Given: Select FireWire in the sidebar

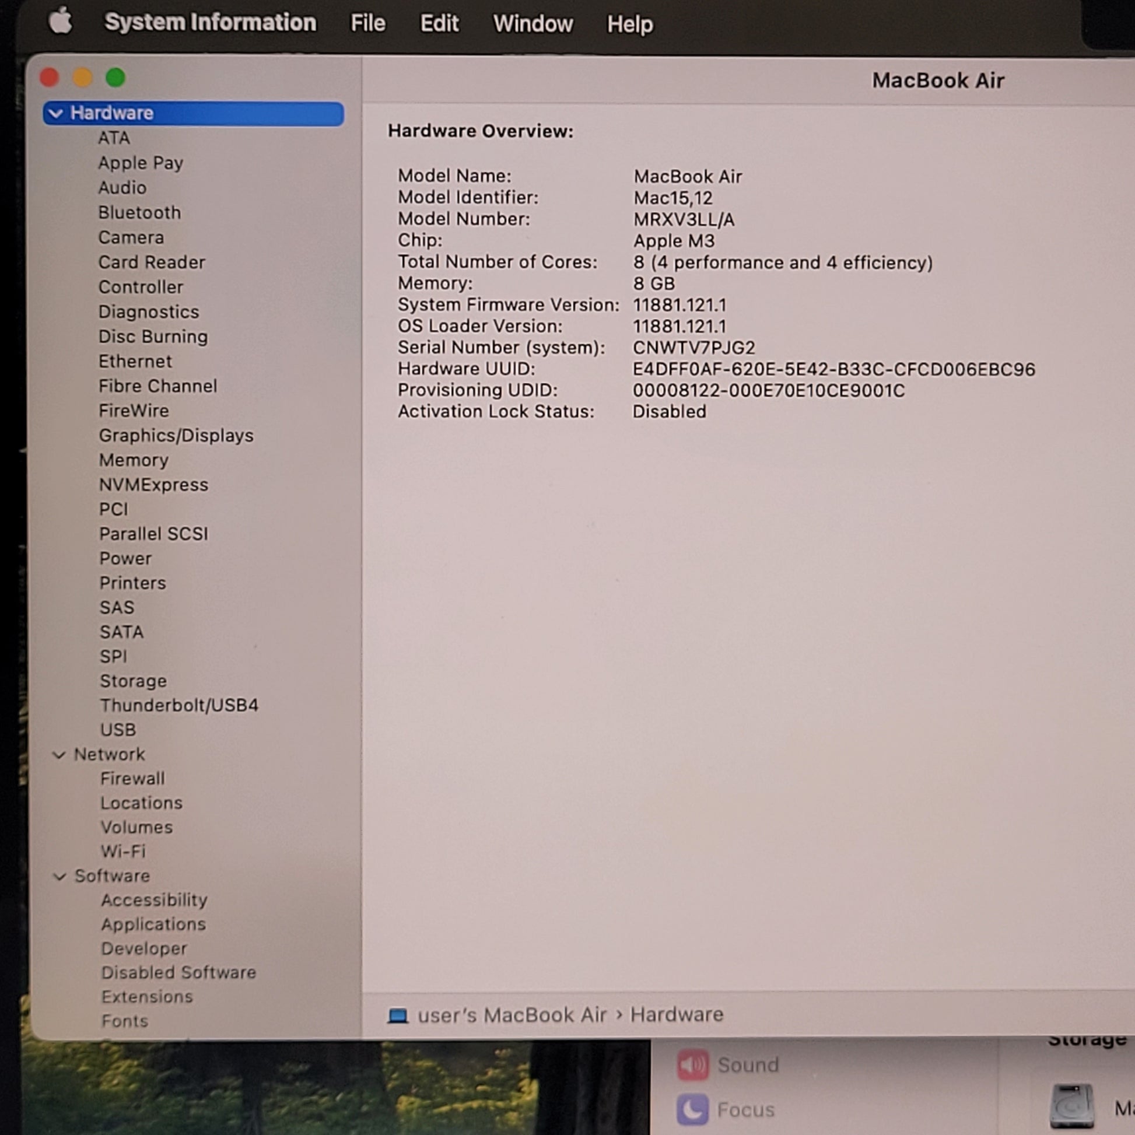Looking at the screenshot, I should [134, 410].
